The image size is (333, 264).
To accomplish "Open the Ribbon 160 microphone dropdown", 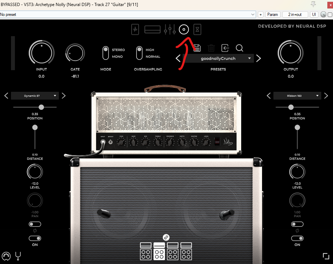I will (x=297, y=96).
